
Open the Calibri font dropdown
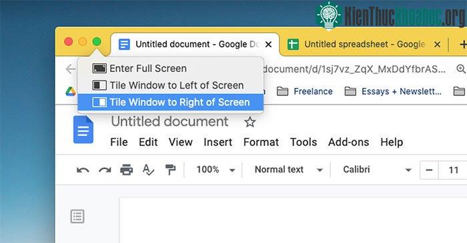coord(377,170)
